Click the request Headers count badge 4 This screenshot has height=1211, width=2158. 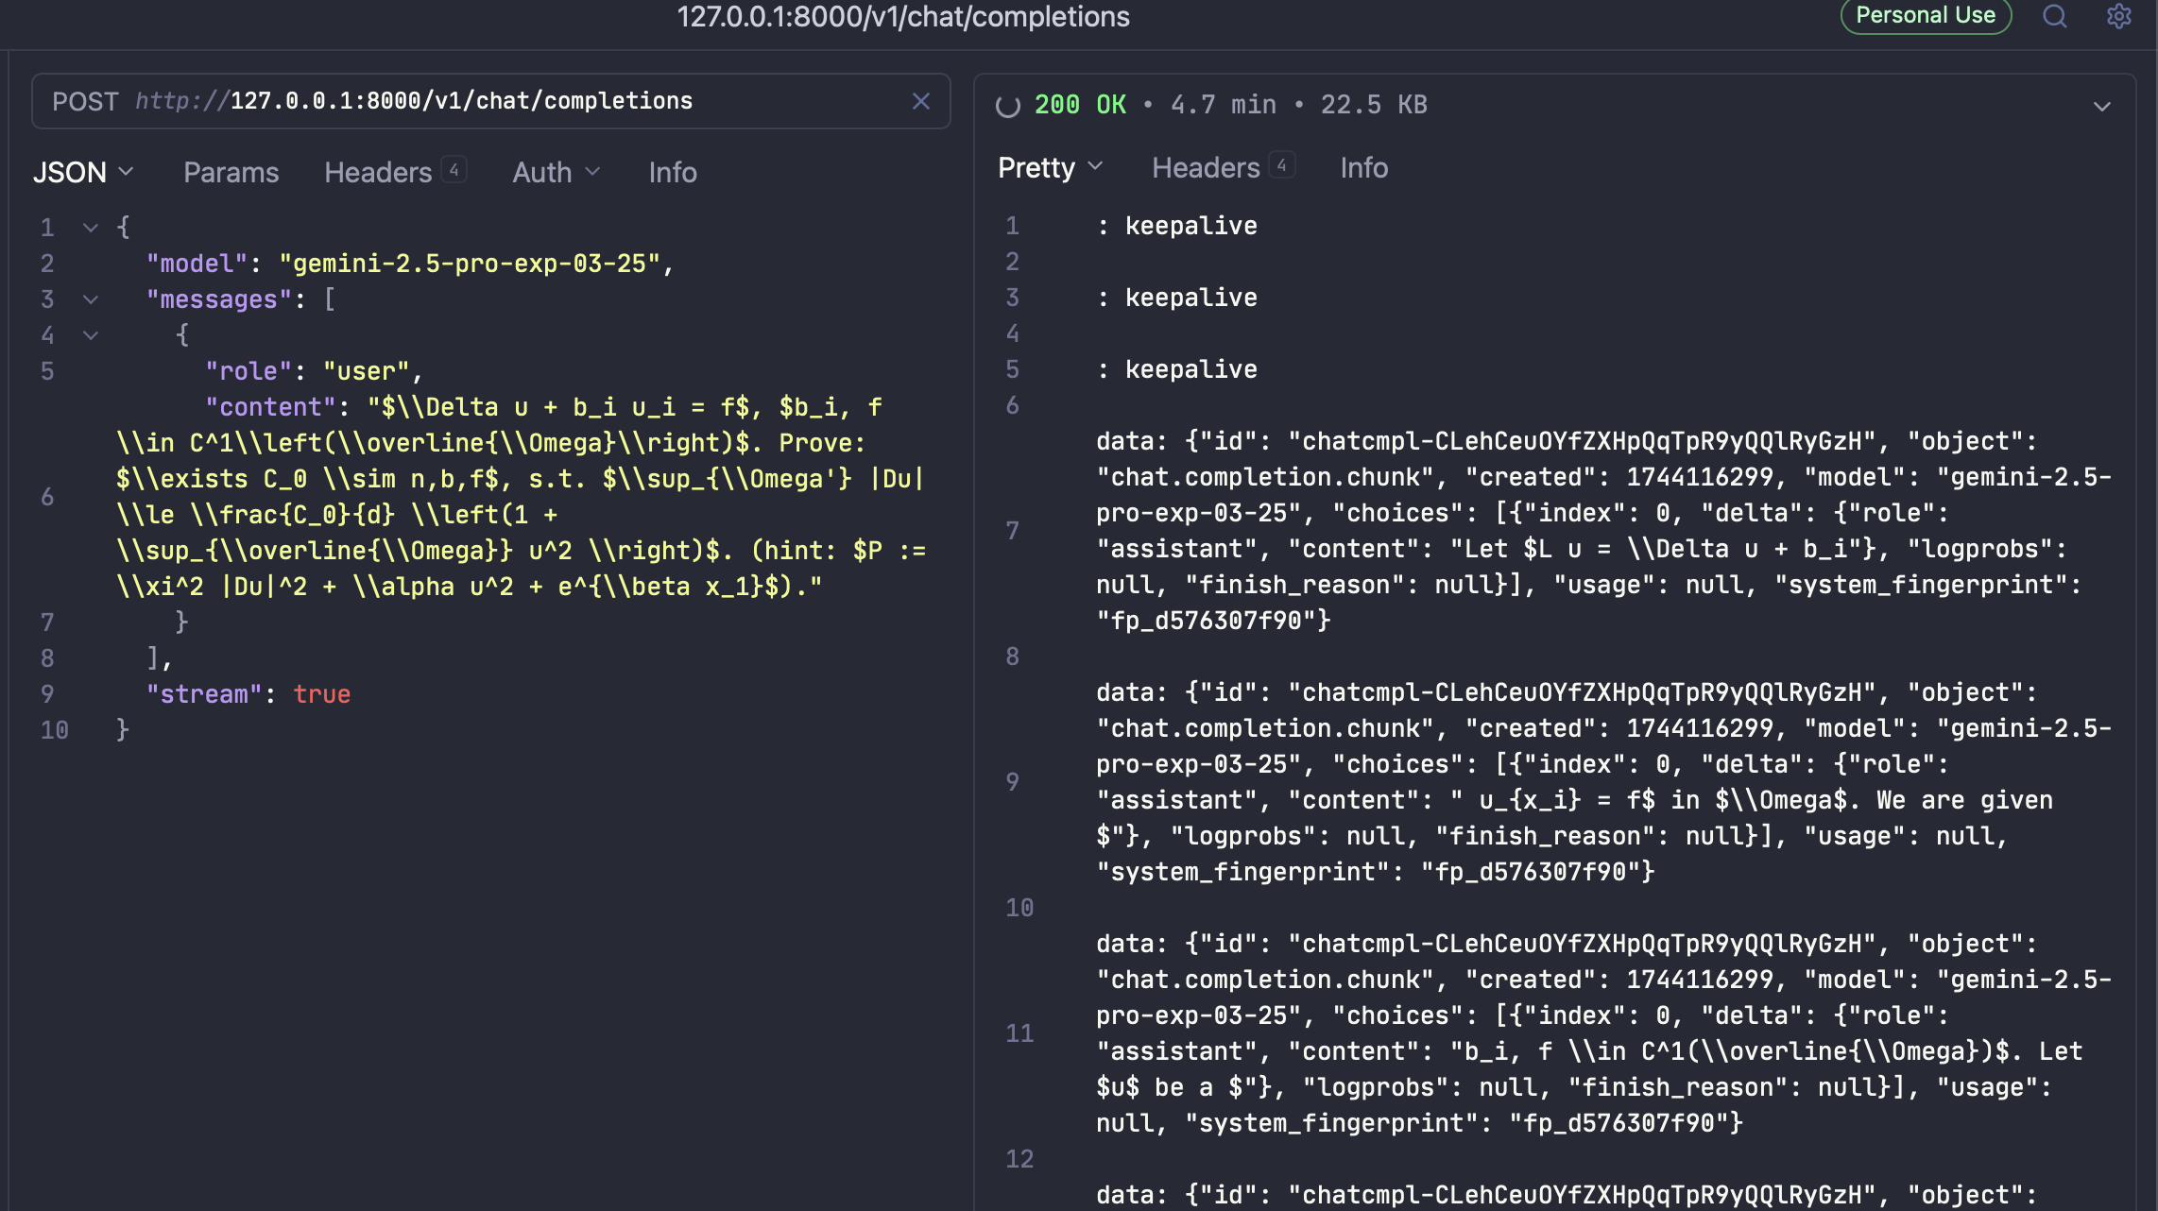[454, 170]
